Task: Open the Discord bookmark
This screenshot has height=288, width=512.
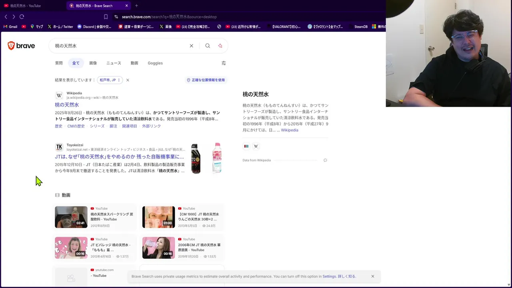Action: click(94, 27)
